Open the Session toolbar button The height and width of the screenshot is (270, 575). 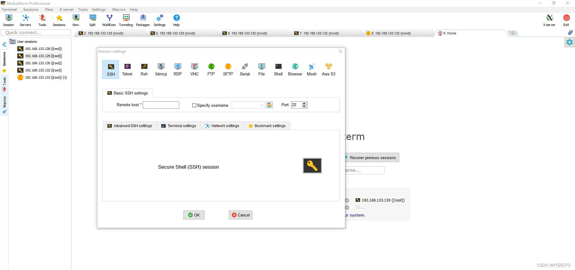(x=8, y=20)
